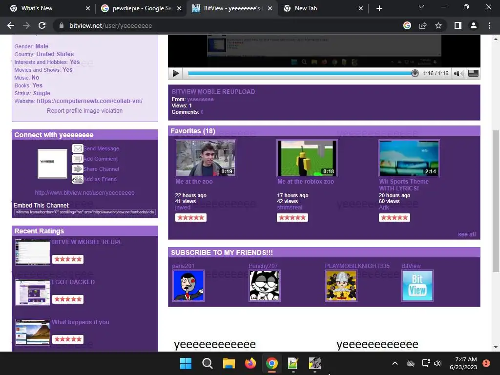Open the Chrome profile menu

pos(474,25)
